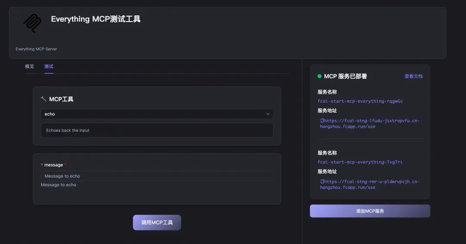The width and height of the screenshot is (466, 244).
Task: Click the Everything MCP测试工具 title
Action: (x=96, y=19)
